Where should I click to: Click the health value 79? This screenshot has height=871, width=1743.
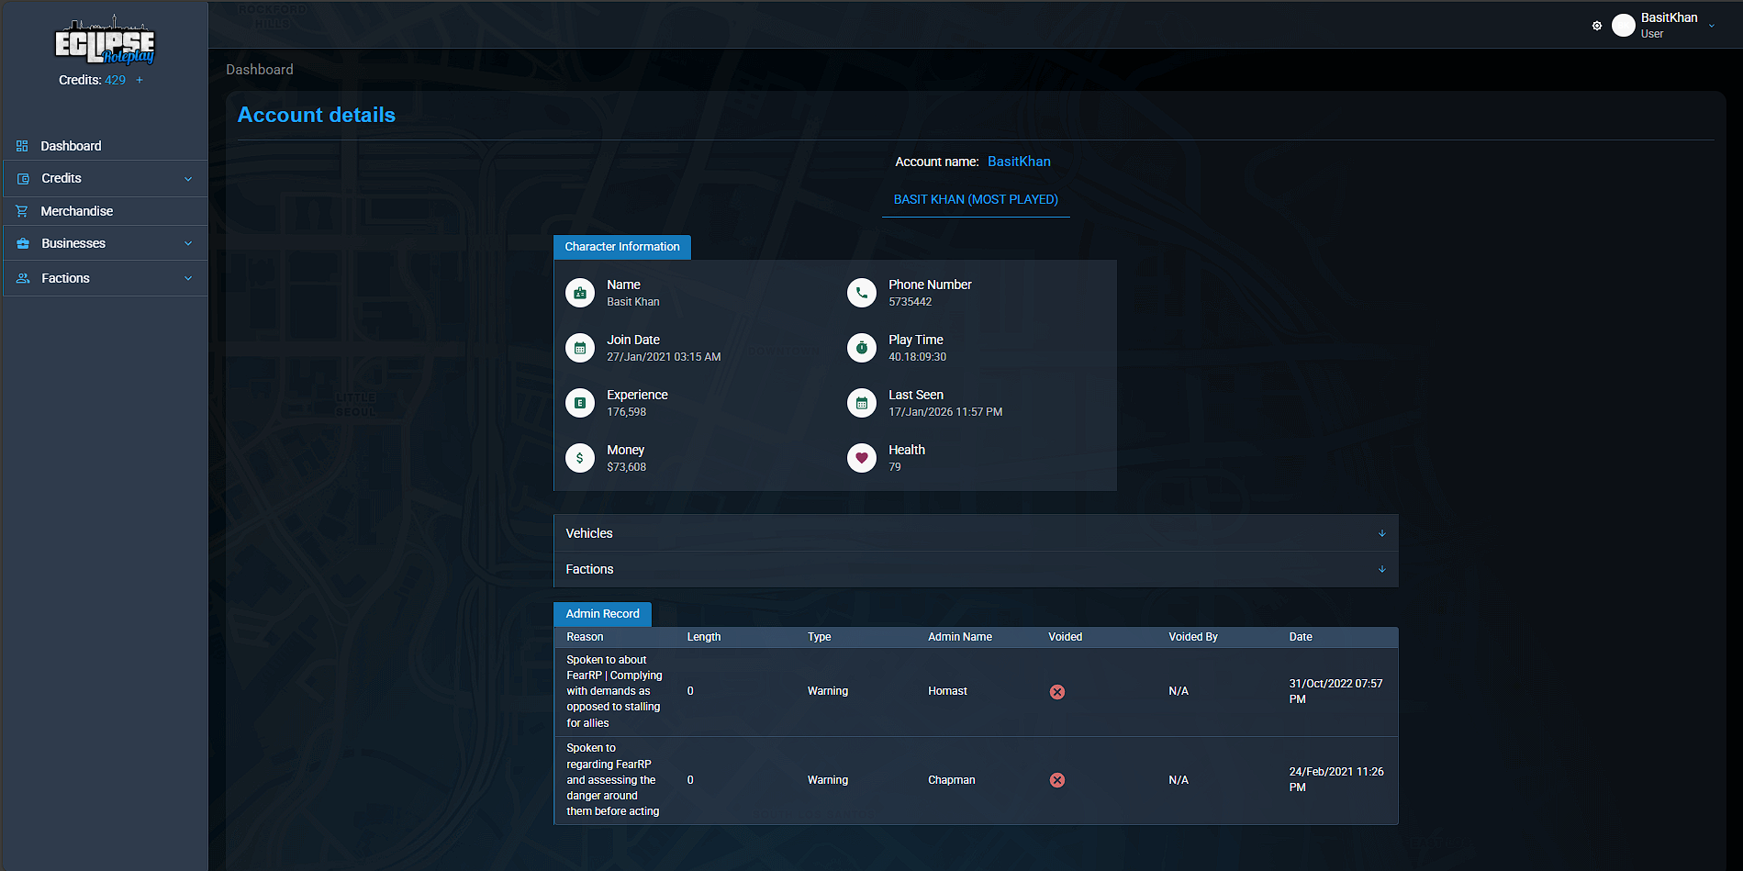(x=895, y=467)
